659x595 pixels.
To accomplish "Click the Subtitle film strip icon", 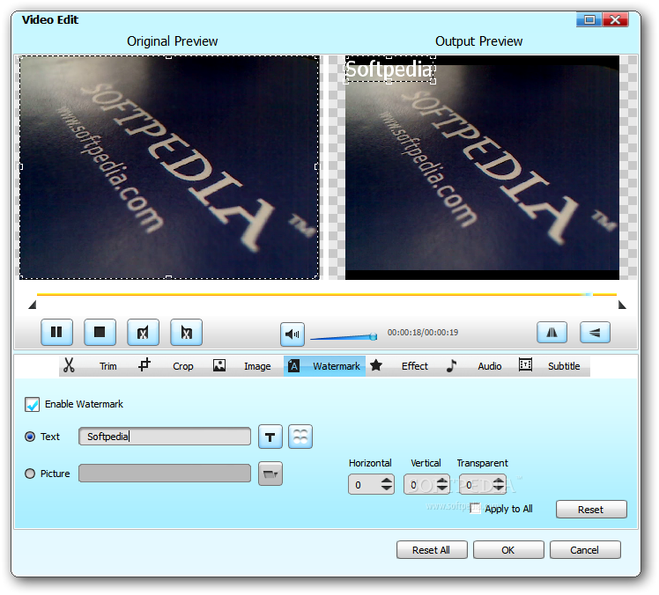I will pyautogui.click(x=525, y=364).
